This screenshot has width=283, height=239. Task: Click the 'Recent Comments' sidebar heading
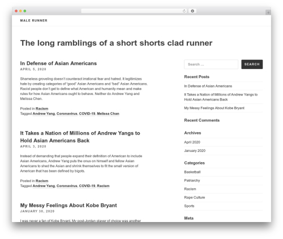[202, 120]
